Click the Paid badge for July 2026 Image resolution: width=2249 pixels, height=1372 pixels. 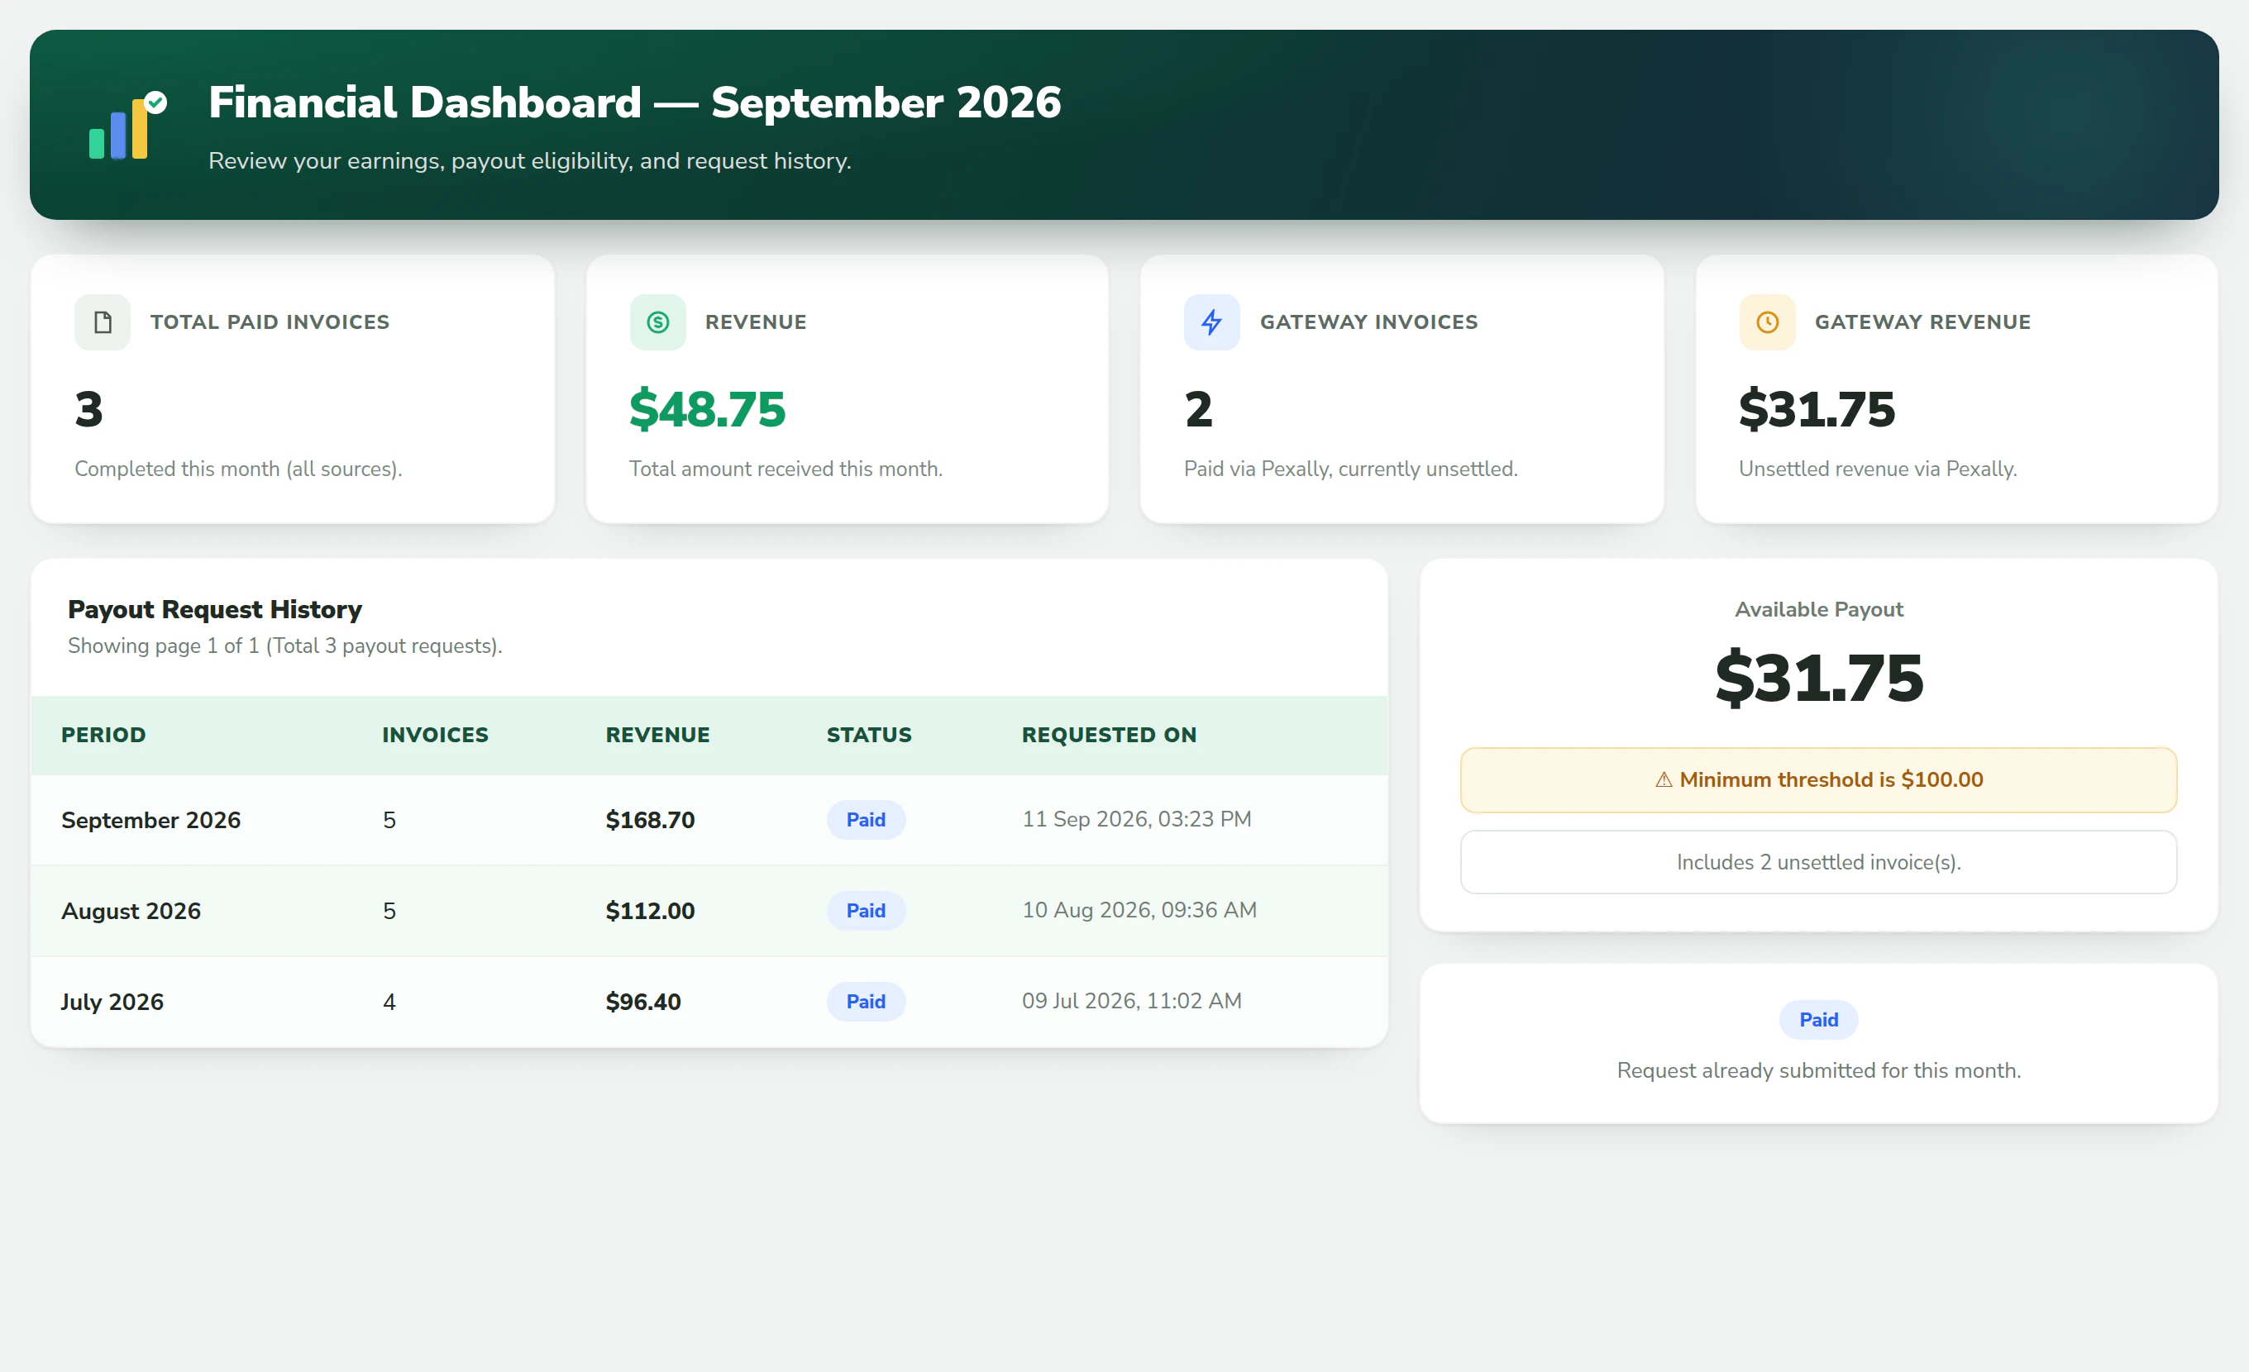(x=865, y=1002)
